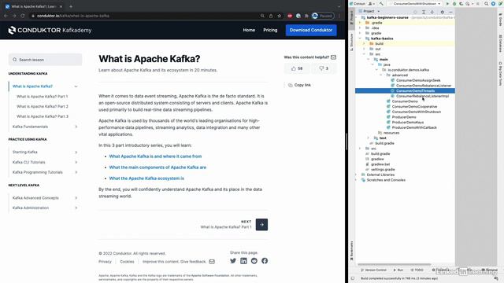This screenshot has width=504, height=283.
Task: Expand Kafka Fundamentals sidebar section
Action: click(76, 127)
